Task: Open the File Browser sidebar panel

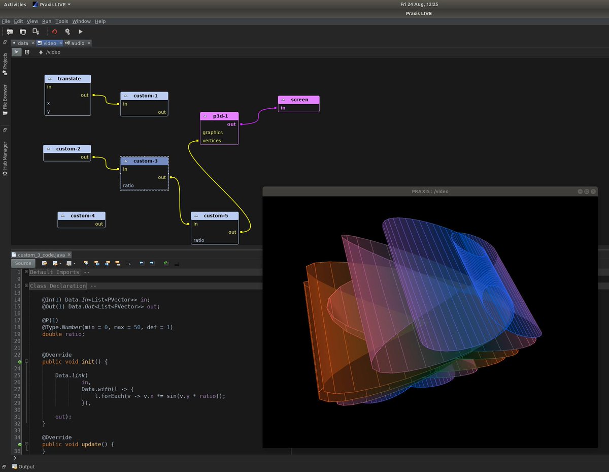Action: point(5,97)
